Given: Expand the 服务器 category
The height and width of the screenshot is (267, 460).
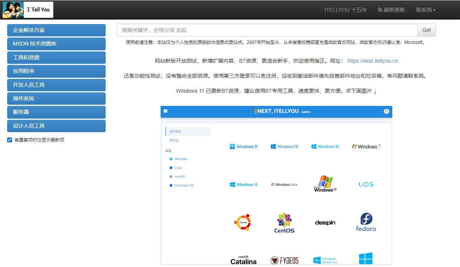Looking at the screenshot, I should [x=56, y=112].
